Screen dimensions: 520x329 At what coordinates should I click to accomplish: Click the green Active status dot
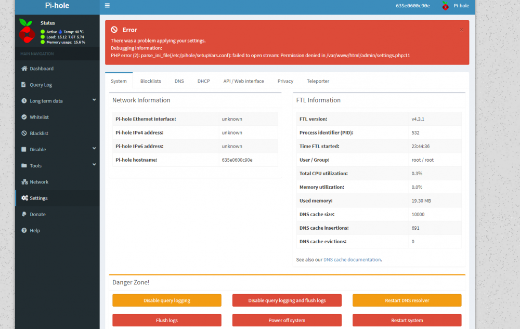point(43,32)
